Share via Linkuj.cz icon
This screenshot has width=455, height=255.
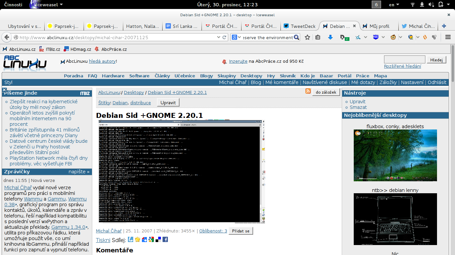pos(131,239)
